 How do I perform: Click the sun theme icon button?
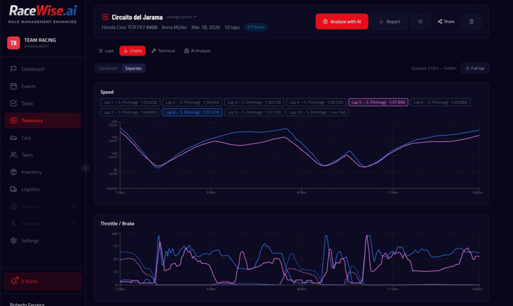[420, 22]
